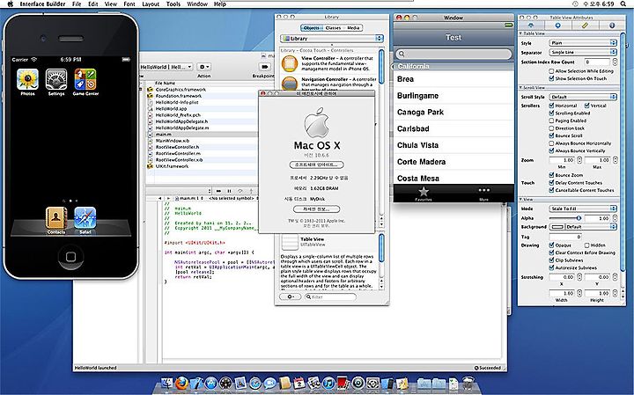Open Trash in the Dock
634x395 pixels.
pos(468,383)
